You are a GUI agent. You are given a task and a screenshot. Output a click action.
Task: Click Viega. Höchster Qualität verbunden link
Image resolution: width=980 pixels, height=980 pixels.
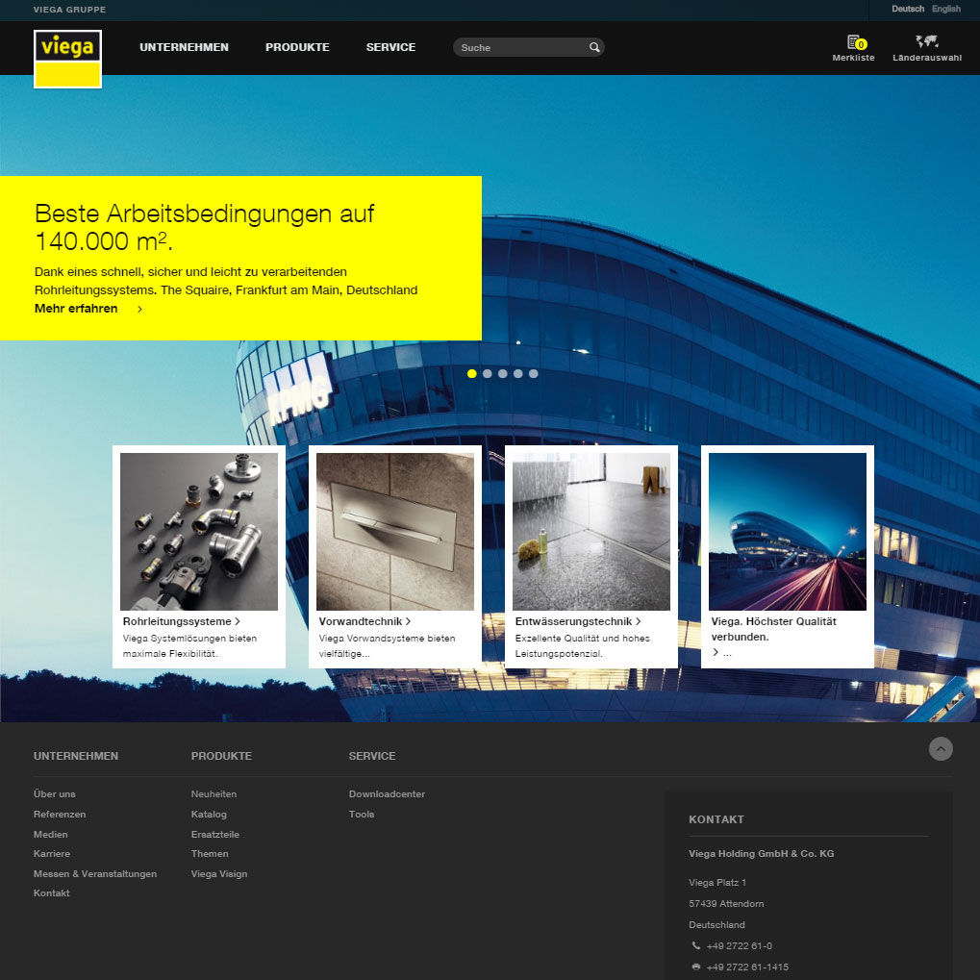pos(774,629)
